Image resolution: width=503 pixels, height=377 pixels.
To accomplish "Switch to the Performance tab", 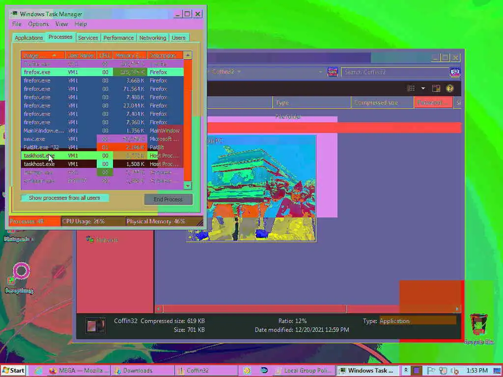I will [118, 38].
